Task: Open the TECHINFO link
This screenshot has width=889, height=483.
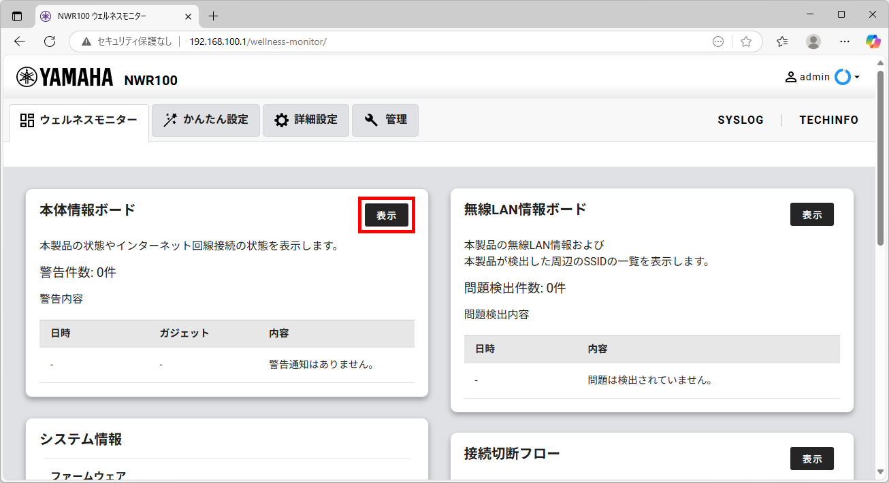Action: click(x=828, y=120)
